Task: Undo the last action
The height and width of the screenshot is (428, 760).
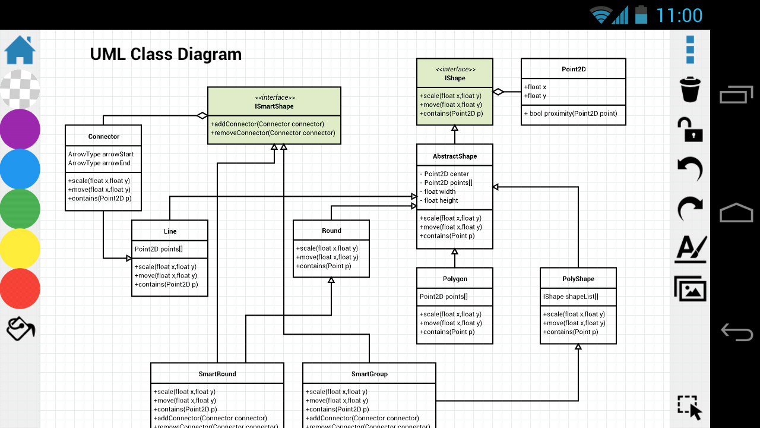Action: coord(690,170)
